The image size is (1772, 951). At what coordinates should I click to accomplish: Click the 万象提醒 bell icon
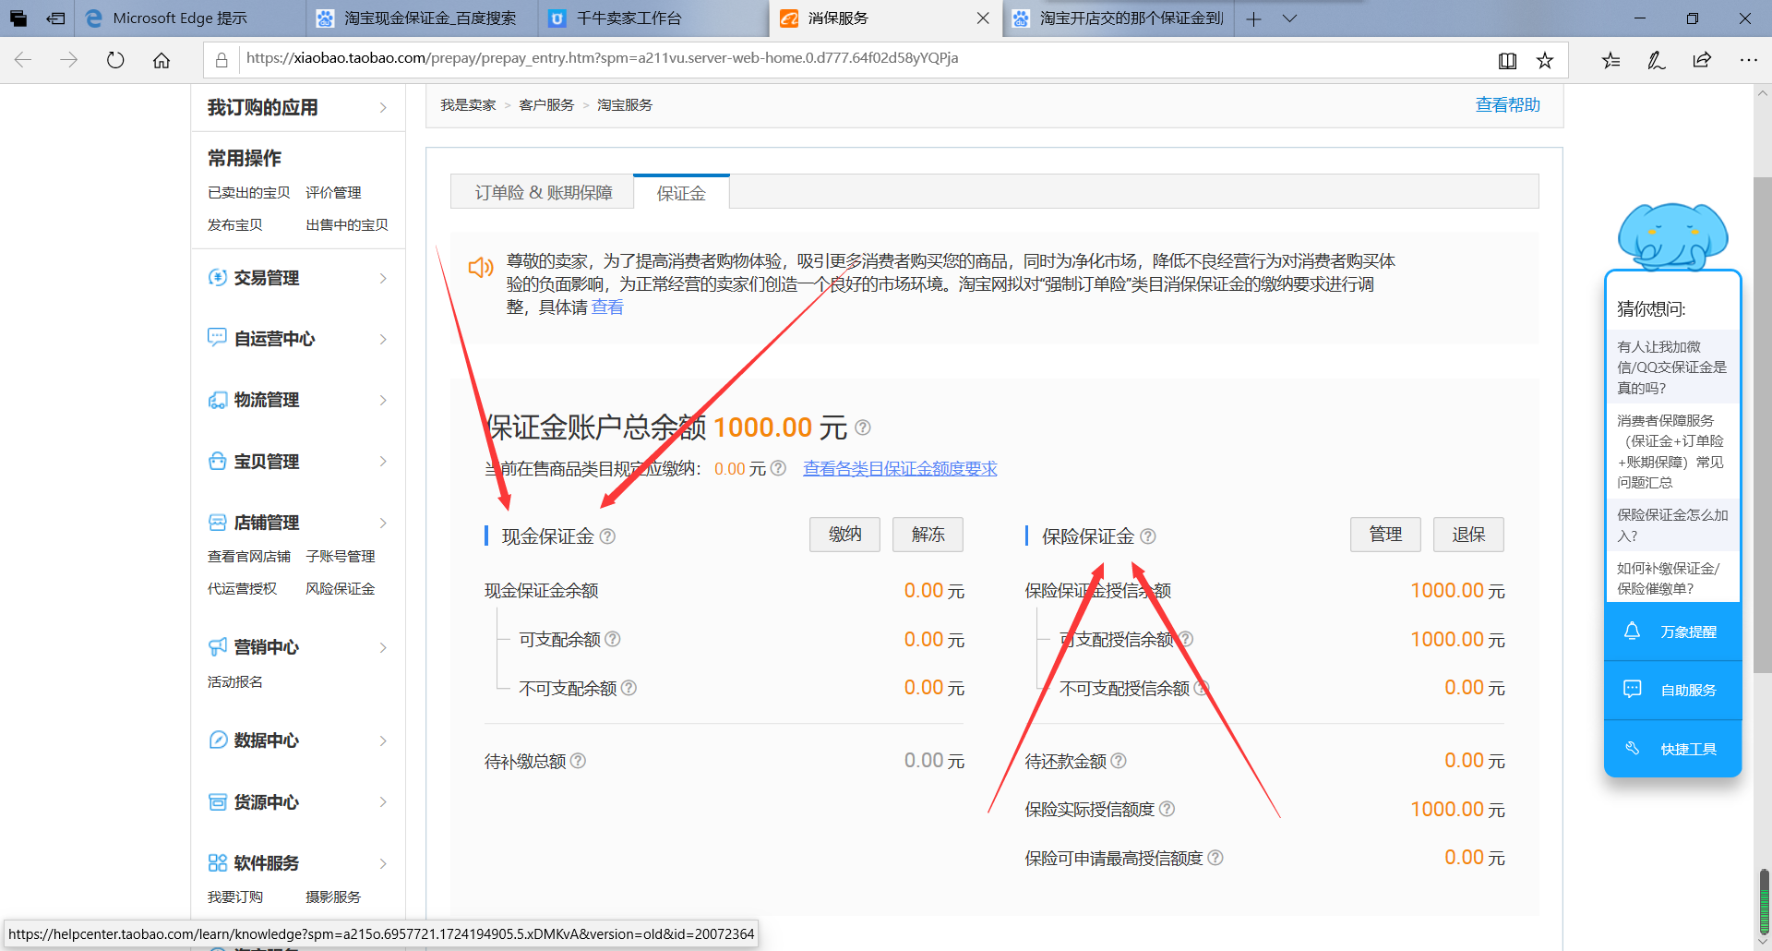[x=1632, y=632]
